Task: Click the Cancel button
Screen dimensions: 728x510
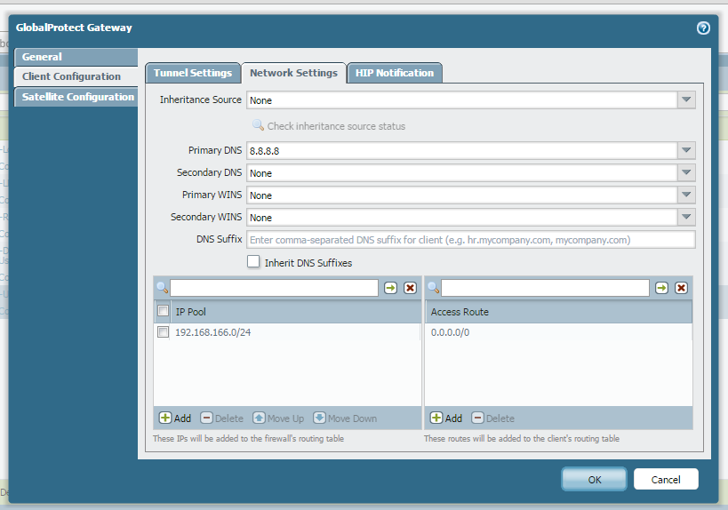Action: [x=666, y=479]
